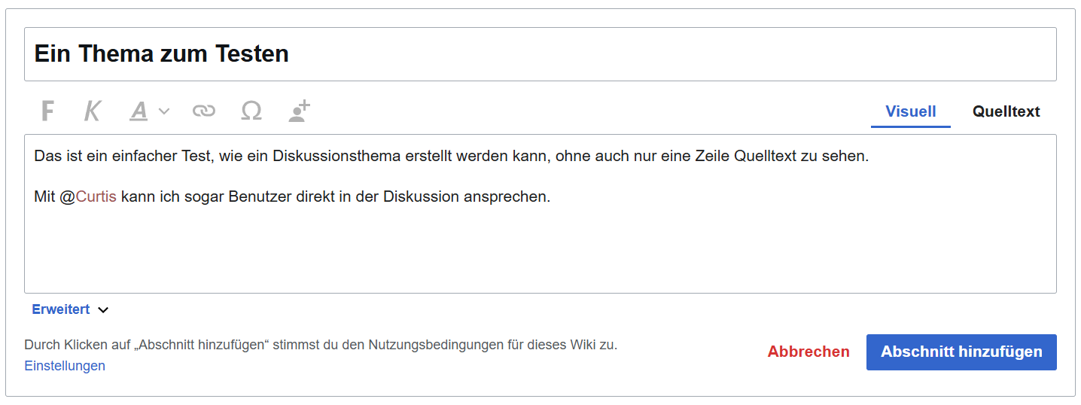Click the mention user icon
The image size is (1081, 405).
tap(299, 111)
